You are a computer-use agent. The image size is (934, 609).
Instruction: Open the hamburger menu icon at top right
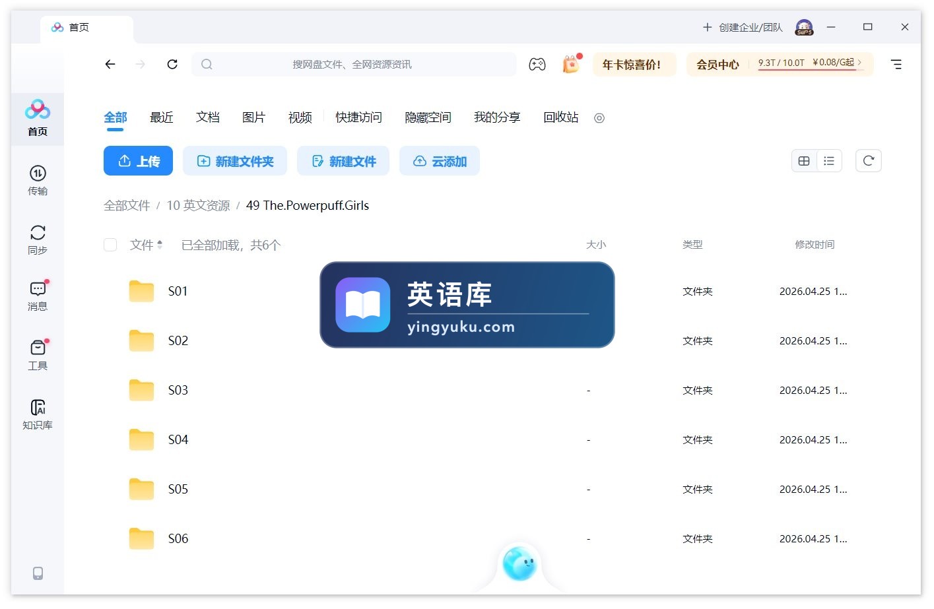(x=896, y=64)
